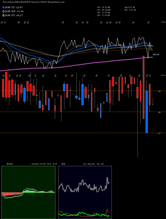Select the 'DOW MT: 51.94' legend label
The height and width of the screenshot is (219, 166).
pyautogui.click(x=14, y=12)
